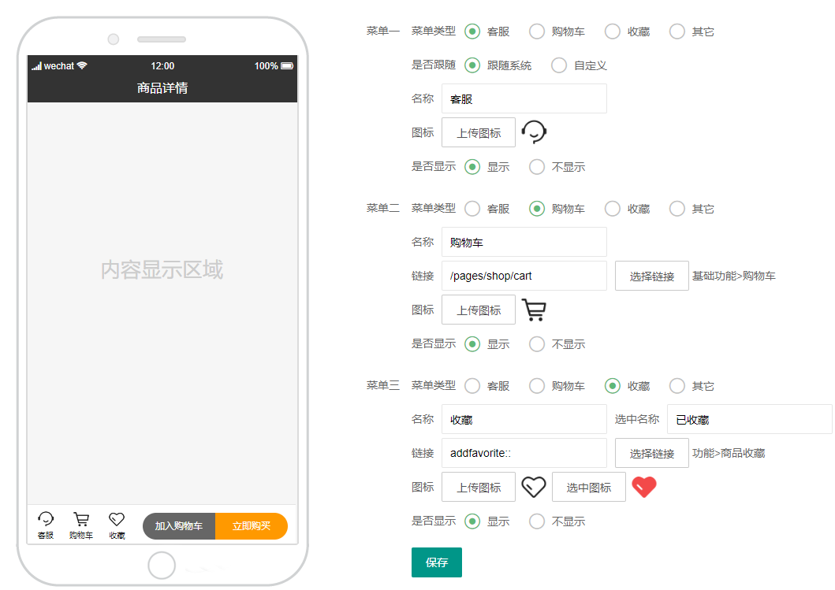The width and height of the screenshot is (835, 590).
Task: Click 选中图标 upload button
Action: coord(589,488)
